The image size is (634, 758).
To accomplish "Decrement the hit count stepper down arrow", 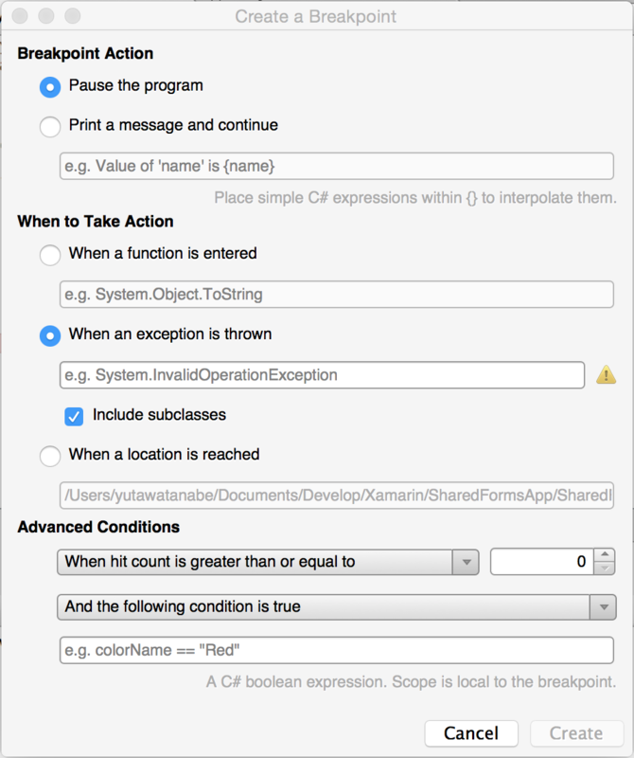I will (x=606, y=568).
